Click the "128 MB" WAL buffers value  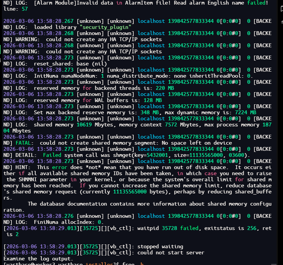[x=153, y=100]
